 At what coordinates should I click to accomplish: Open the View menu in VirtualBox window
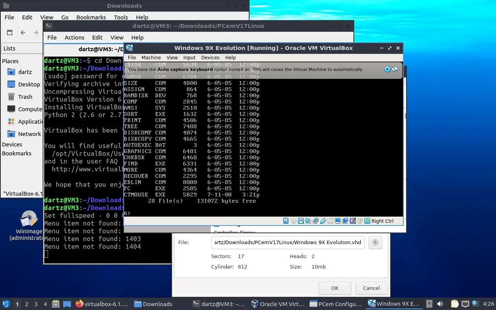point(172,57)
